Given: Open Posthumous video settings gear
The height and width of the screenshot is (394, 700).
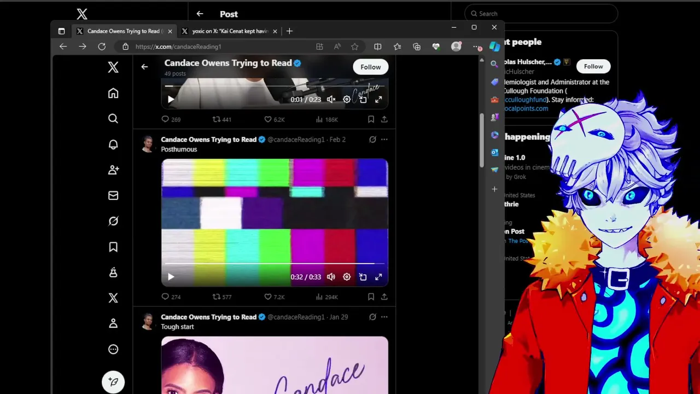Looking at the screenshot, I should (x=347, y=277).
